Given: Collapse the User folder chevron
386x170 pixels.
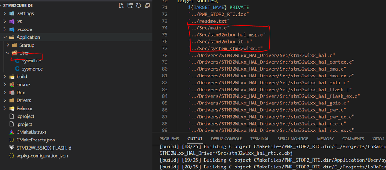Looking at the screenshot, I should click(x=8, y=53).
